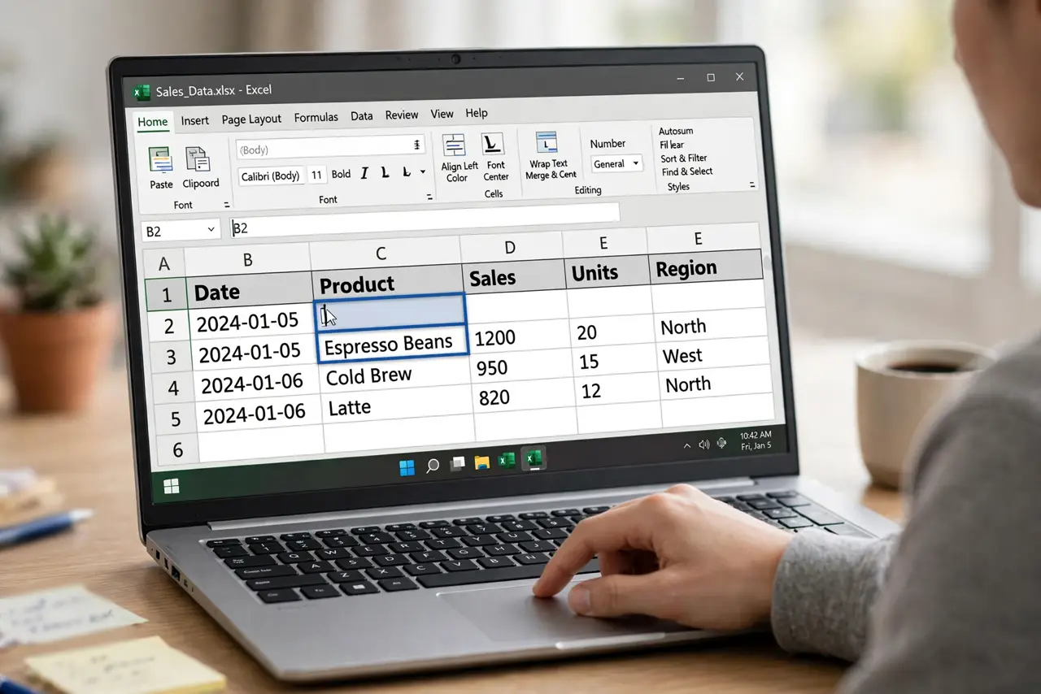This screenshot has width=1041, height=694.
Task: Open the Insert tab
Action: [194, 120]
